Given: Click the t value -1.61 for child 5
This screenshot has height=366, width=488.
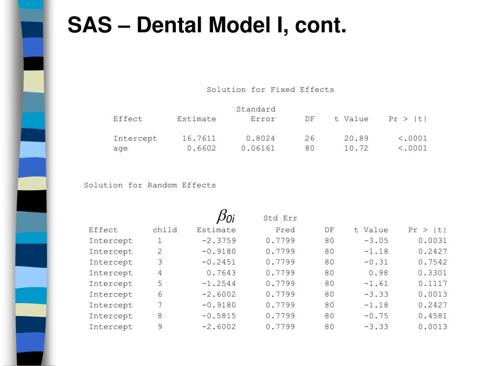Looking at the screenshot, I should pos(376,284).
